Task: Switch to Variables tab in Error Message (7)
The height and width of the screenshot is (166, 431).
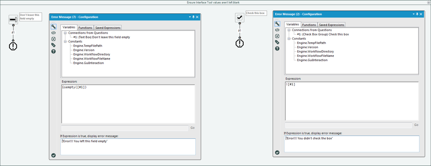Action: [x=69, y=28]
